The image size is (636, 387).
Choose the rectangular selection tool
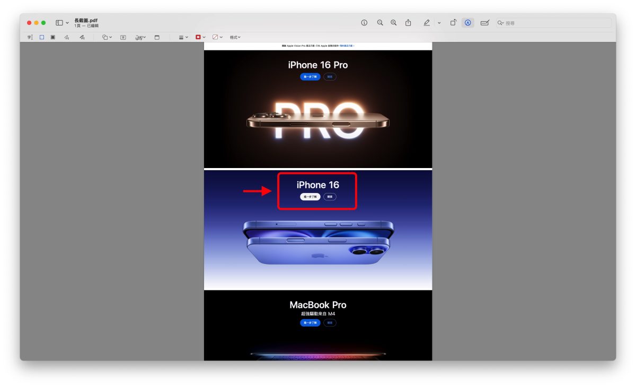point(41,37)
